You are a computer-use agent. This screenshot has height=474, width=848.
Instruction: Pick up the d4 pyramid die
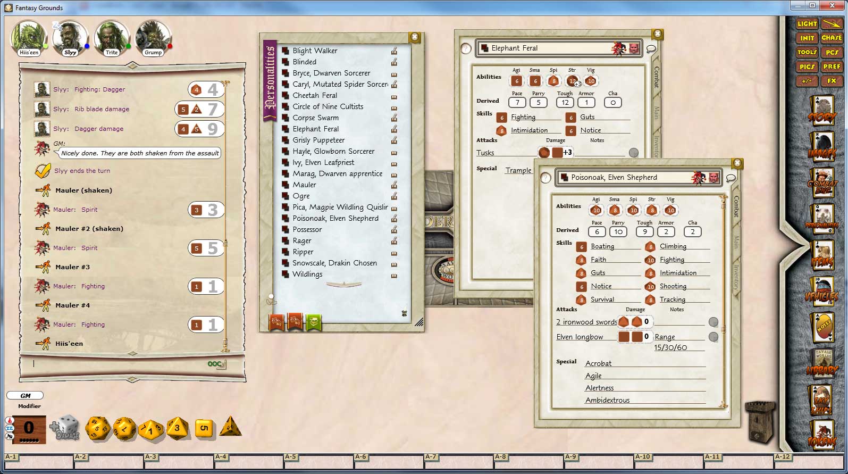pos(230,427)
